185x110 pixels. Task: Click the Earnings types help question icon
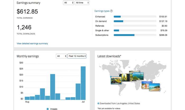click(112, 11)
